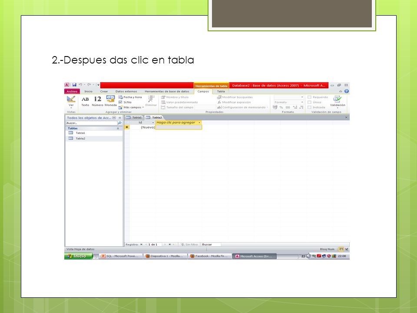Switch to the Tabla ribbon tab

click(221, 91)
